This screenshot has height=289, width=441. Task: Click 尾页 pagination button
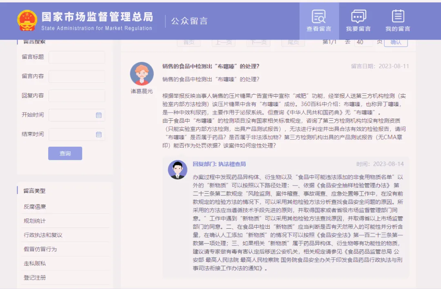click(293, 42)
